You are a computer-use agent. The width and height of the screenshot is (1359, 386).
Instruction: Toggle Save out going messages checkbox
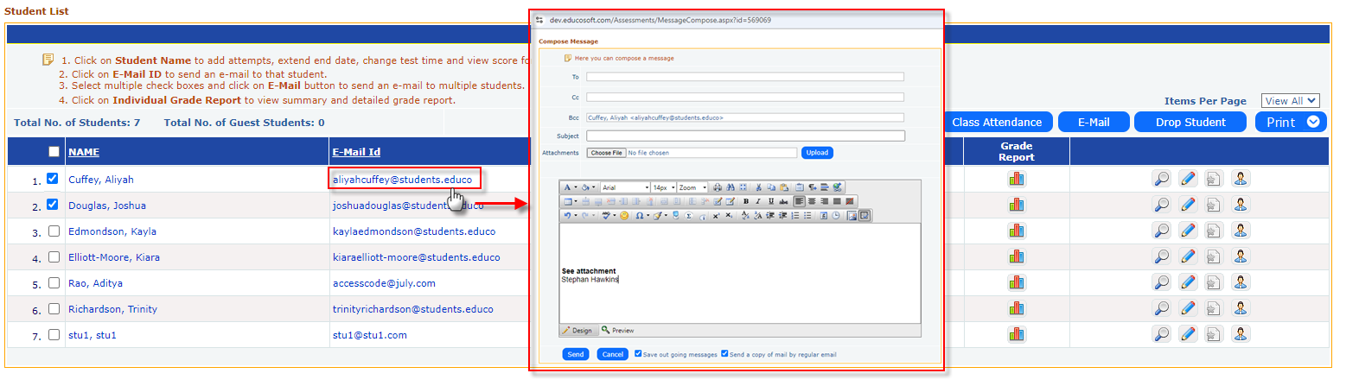(x=638, y=353)
